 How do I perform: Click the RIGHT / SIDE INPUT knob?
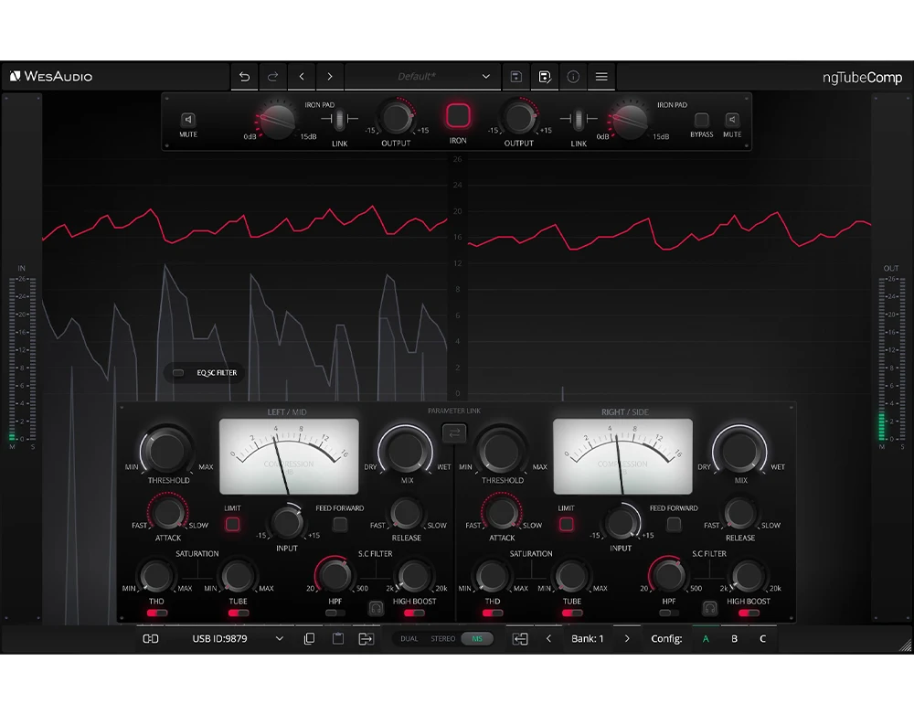tap(621, 522)
